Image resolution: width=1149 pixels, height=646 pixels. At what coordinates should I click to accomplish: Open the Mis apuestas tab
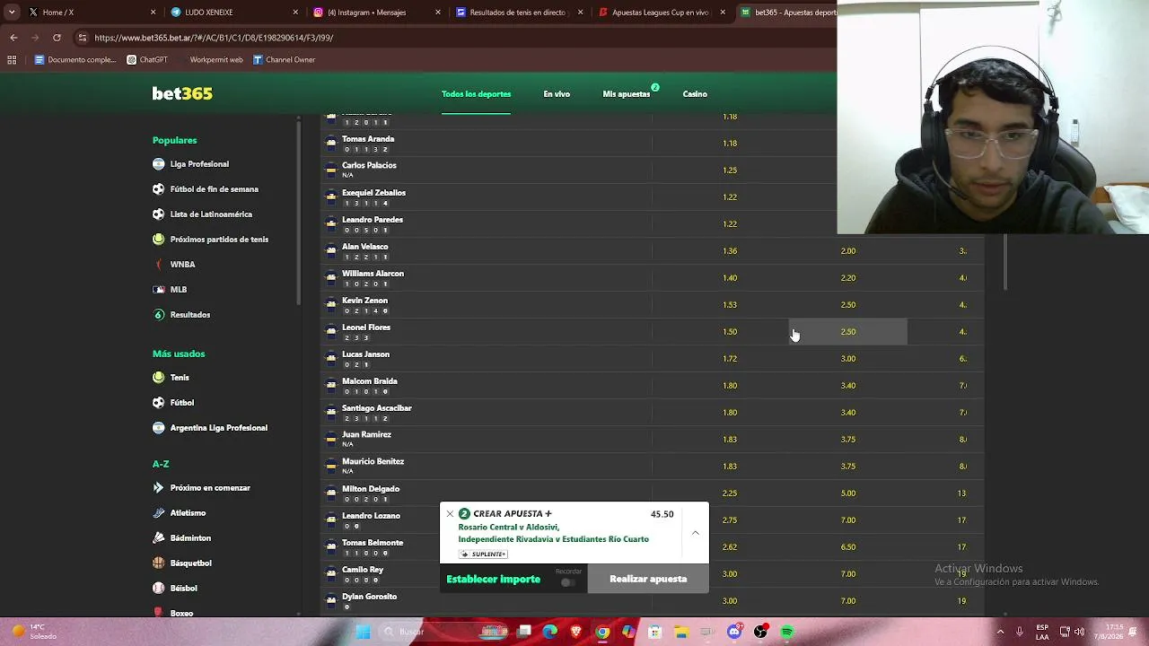[x=627, y=94]
